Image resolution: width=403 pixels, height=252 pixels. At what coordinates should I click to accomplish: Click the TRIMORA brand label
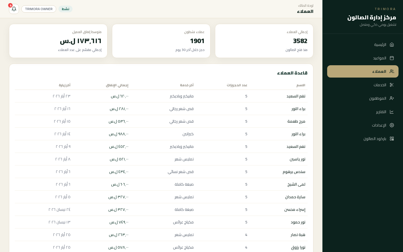click(x=385, y=9)
